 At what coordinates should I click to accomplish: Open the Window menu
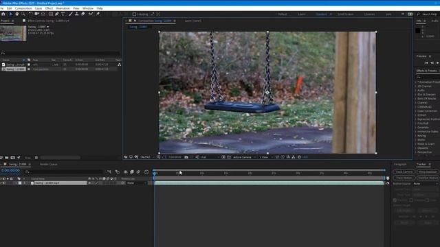[x=88, y=8]
